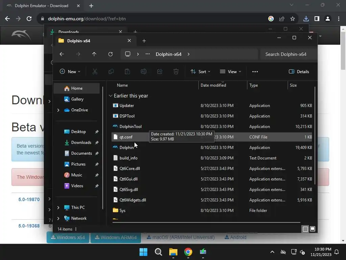Open the New dropdown menu
Screen dimensions: 346x260
pyautogui.click(x=70, y=72)
